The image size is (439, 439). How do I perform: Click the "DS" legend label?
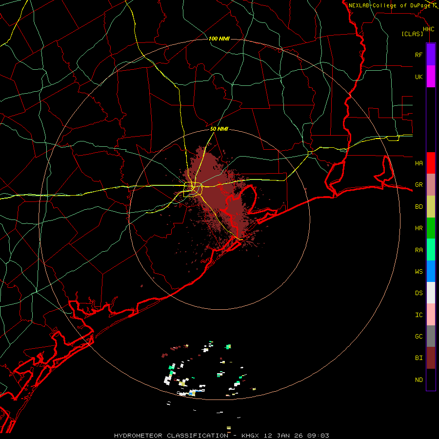(419, 293)
